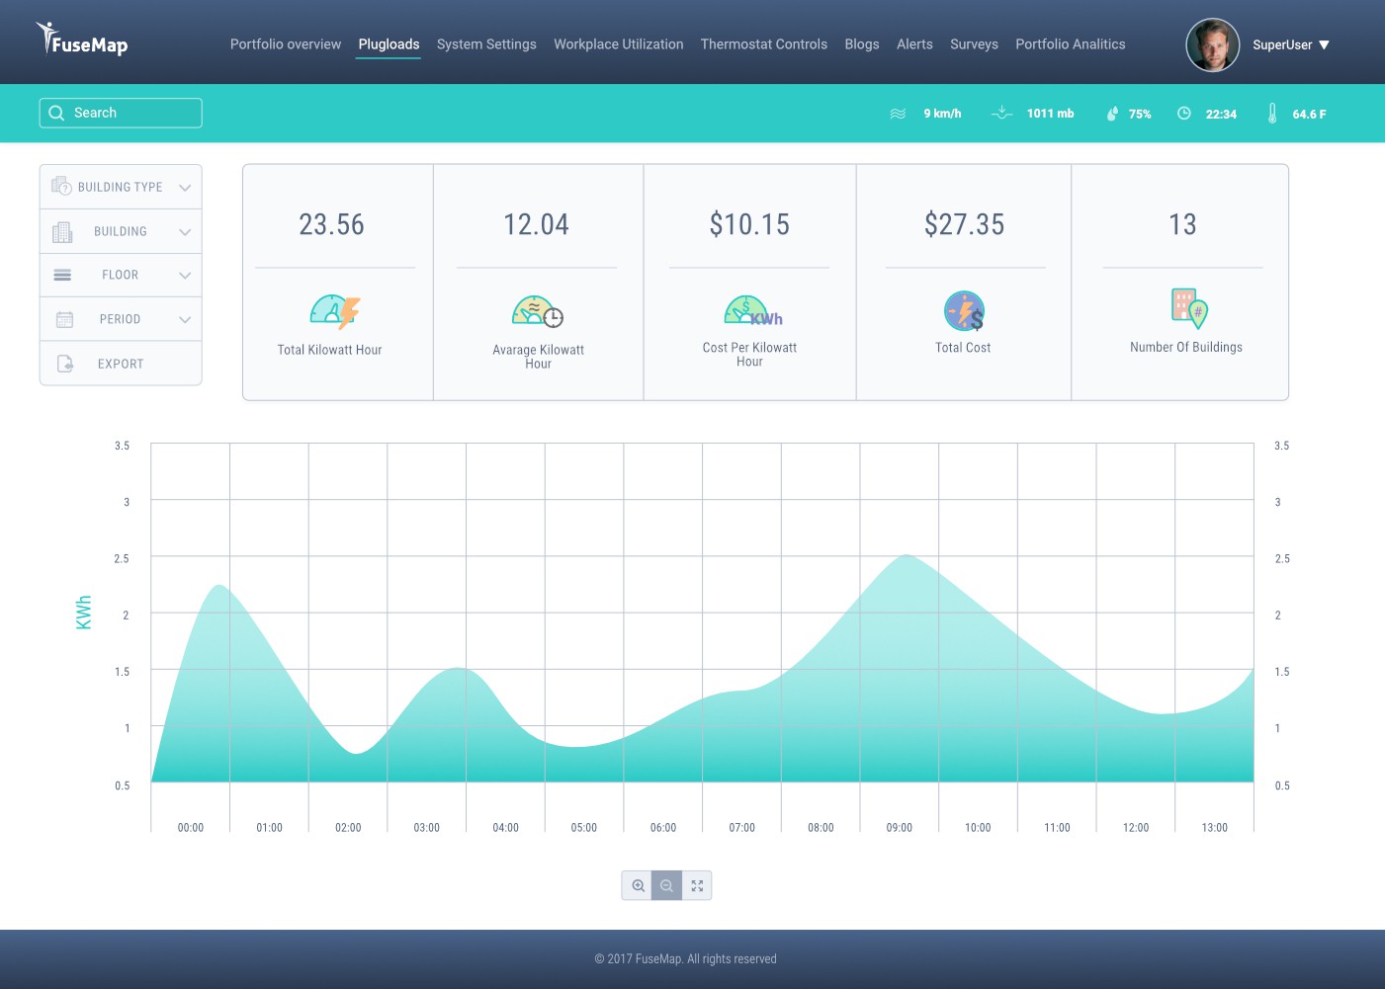The image size is (1385, 989).
Task: Click the humidity droplet icon
Action: point(1112,114)
